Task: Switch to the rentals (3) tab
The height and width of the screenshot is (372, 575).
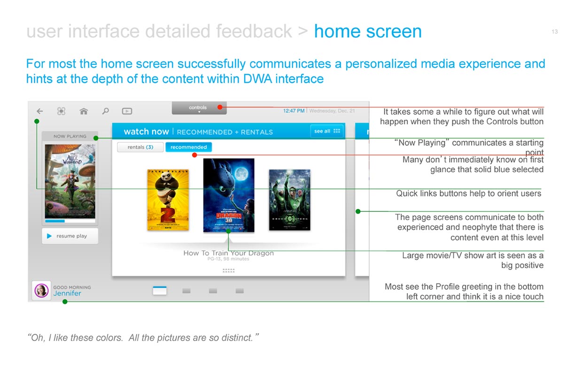Action: 140,147
